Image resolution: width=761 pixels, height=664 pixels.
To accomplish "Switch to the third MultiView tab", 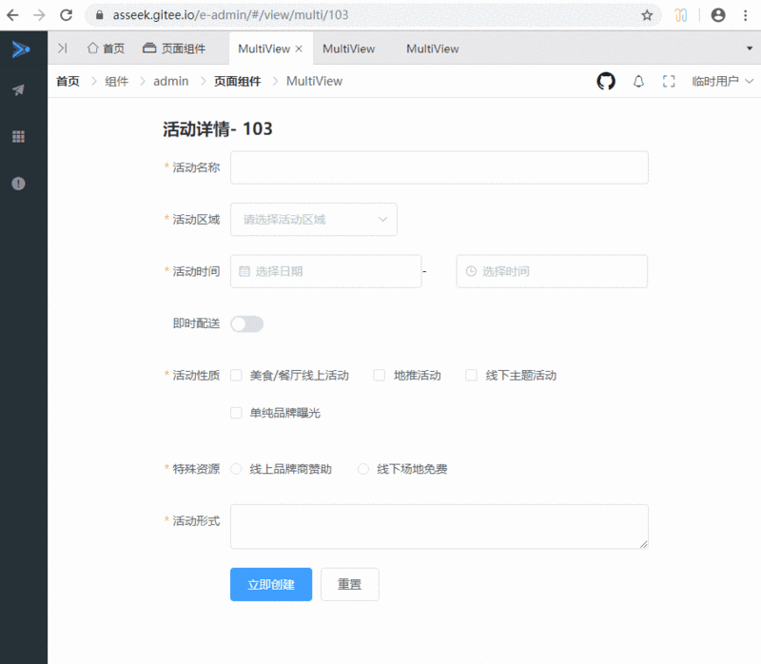I will (x=433, y=49).
